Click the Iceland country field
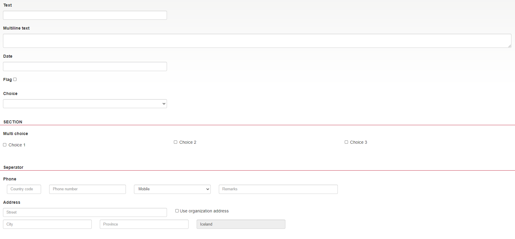This screenshot has width=515, height=239. tap(241, 224)
